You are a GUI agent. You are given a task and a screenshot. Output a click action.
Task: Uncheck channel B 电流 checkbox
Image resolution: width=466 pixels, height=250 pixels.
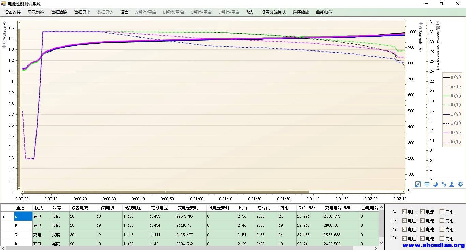pyautogui.click(x=422, y=221)
